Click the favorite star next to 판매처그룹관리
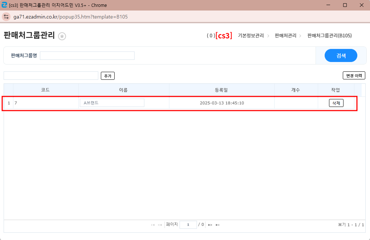The image size is (370, 240). [62, 36]
